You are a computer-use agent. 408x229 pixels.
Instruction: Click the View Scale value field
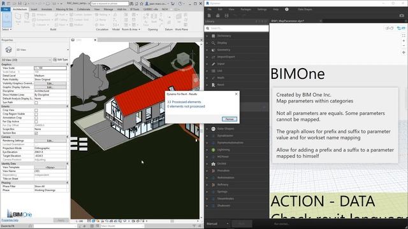pyautogui.click(x=50, y=68)
